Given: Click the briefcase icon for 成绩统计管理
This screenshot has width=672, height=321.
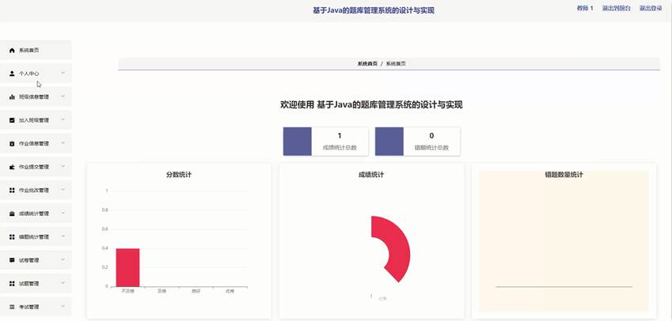Looking at the screenshot, I should point(12,213).
